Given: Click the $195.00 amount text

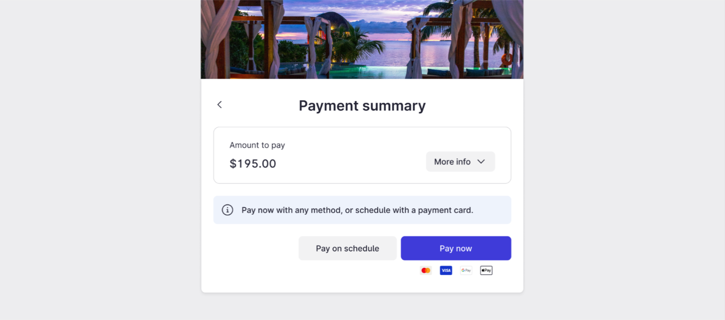Looking at the screenshot, I should [253, 164].
